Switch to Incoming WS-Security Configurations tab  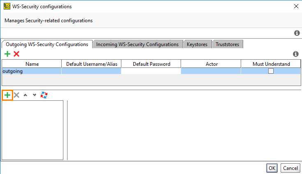[137, 44]
